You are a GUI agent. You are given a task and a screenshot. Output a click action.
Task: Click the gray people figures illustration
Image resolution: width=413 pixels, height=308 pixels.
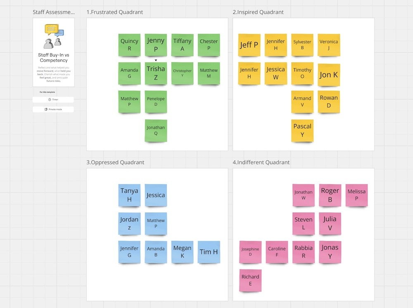[52, 43]
